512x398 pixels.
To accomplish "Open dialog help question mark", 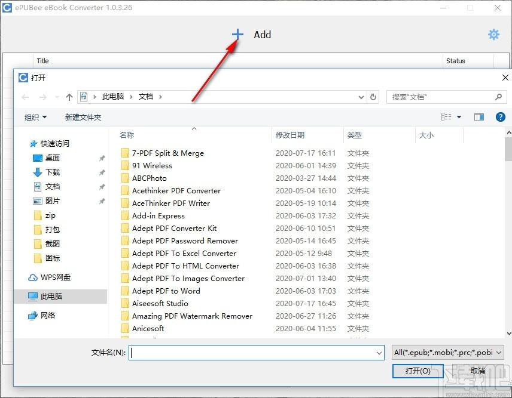I will click(500, 117).
